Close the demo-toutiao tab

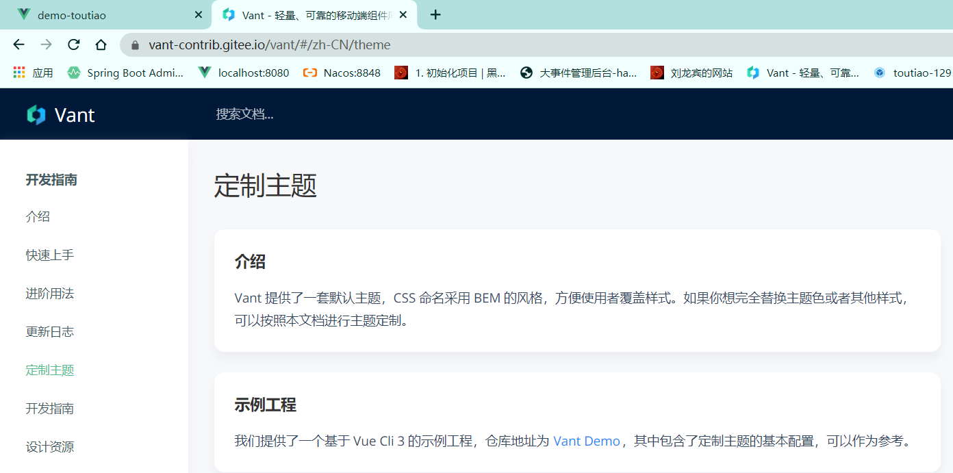[x=199, y=14]
